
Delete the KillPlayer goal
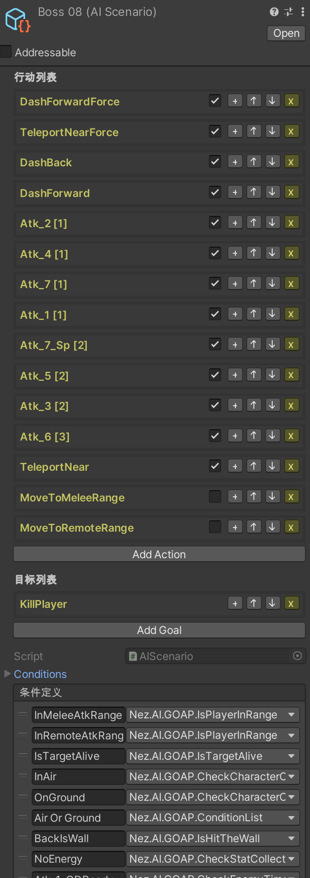pyautogui.click(x=291, y=604)
